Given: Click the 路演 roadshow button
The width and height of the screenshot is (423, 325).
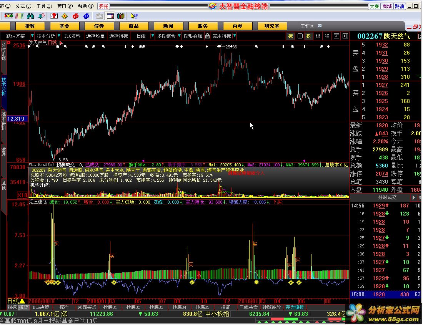Looking at the screenshot, I should [400, 6].
